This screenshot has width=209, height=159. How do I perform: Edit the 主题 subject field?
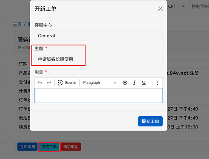(99, 59)
